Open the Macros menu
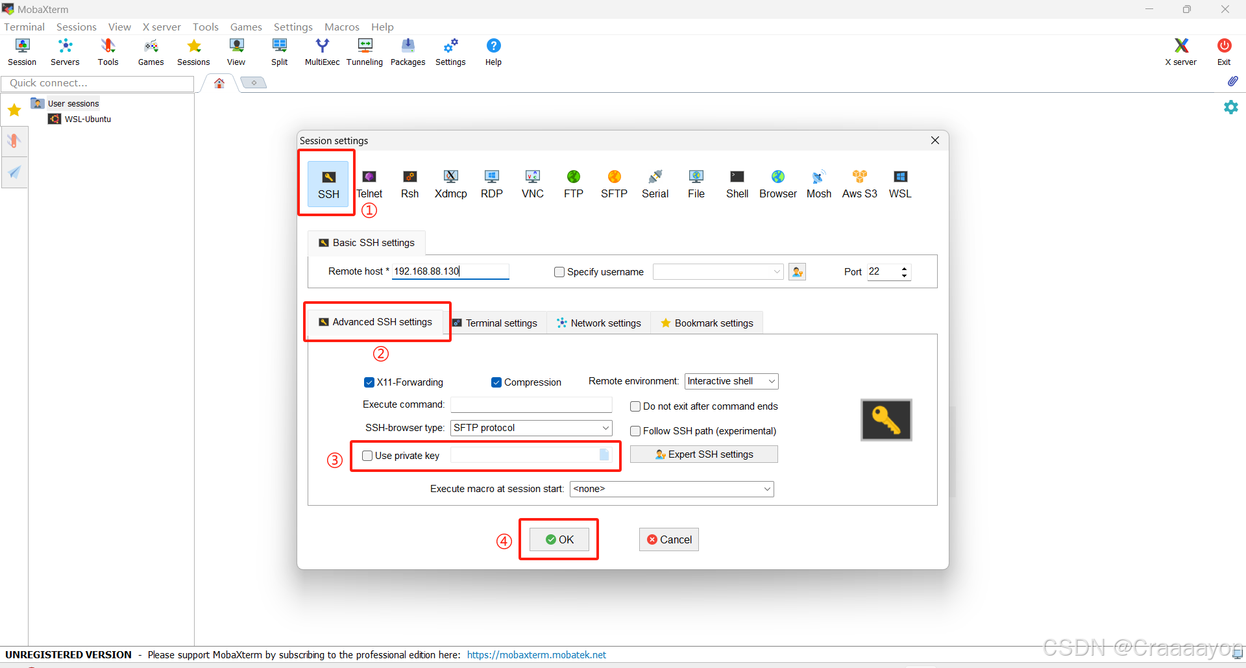The width and height of the screenshot is (1246, 668). pos(342,27)
